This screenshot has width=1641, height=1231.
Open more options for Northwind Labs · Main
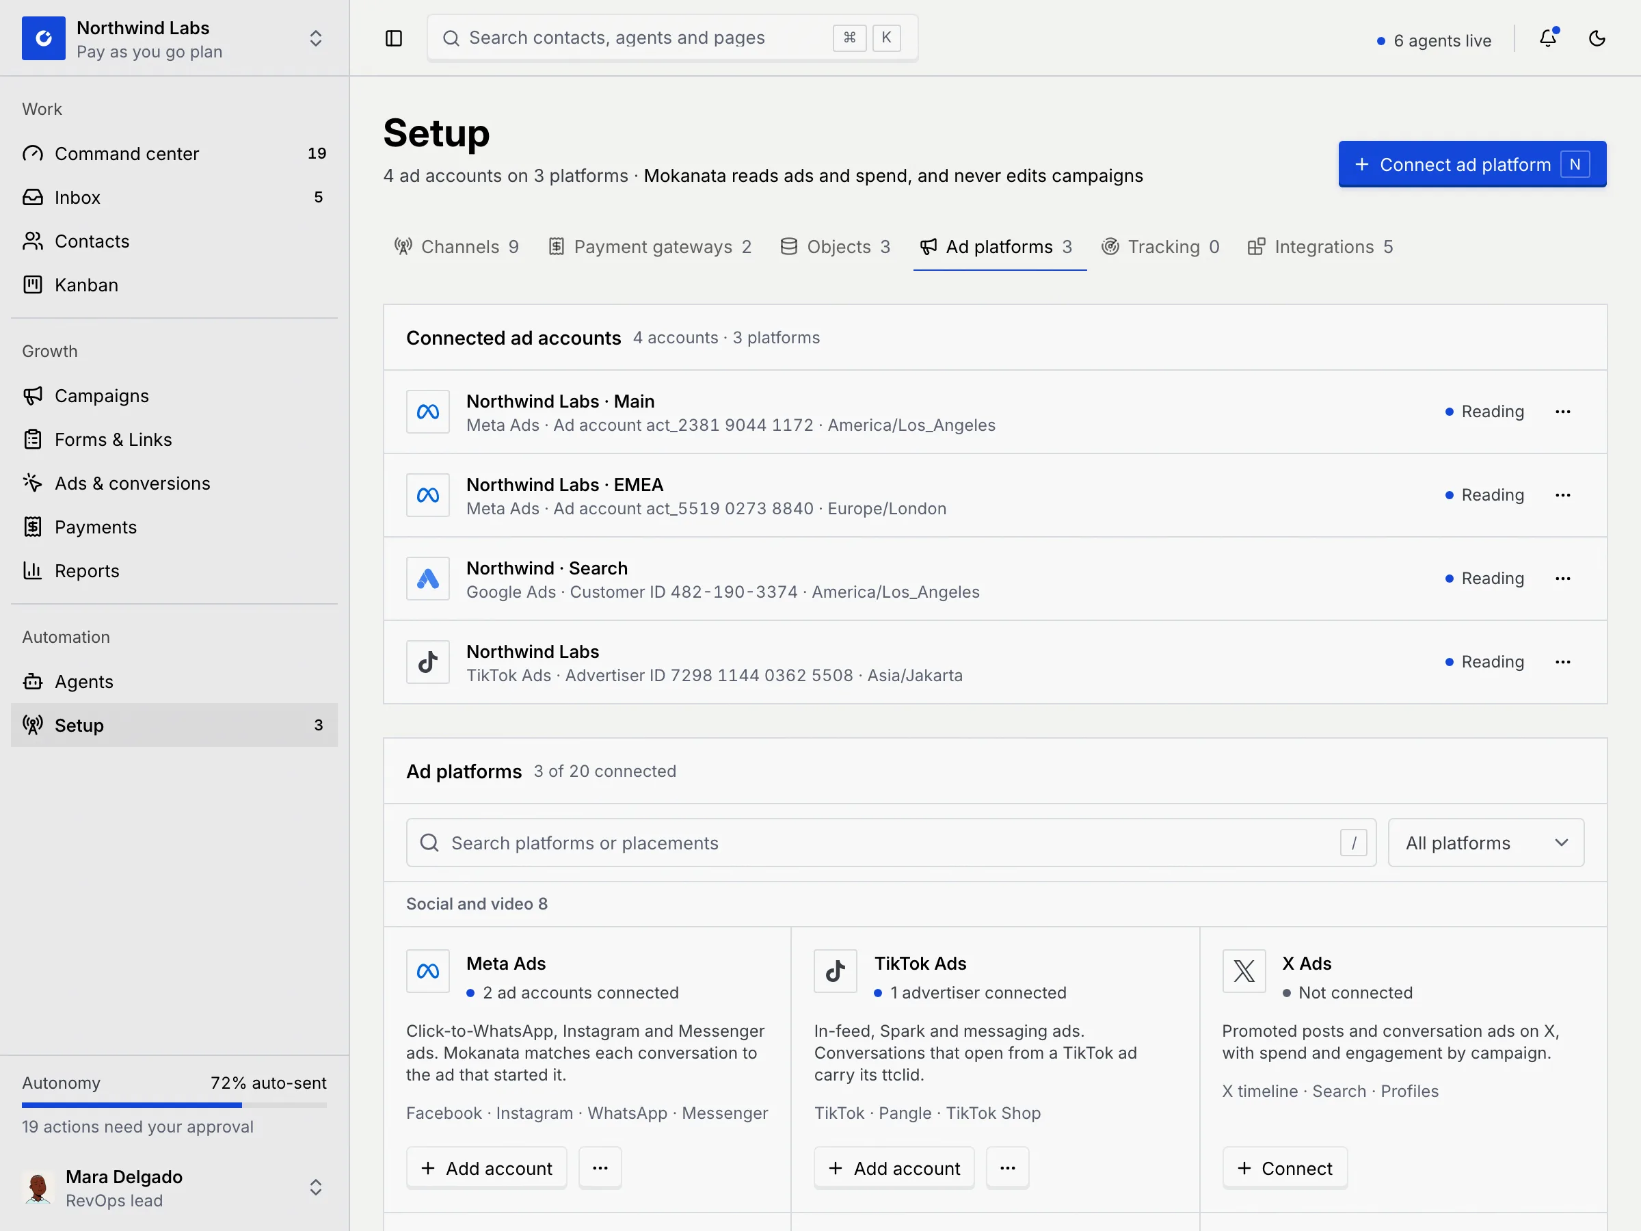point(1563,412)
